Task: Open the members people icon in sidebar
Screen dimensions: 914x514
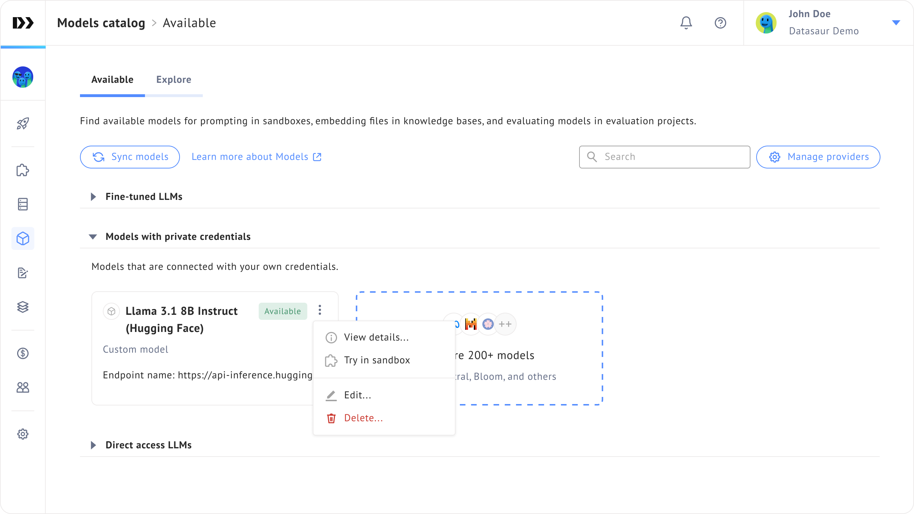Action: 23,387
